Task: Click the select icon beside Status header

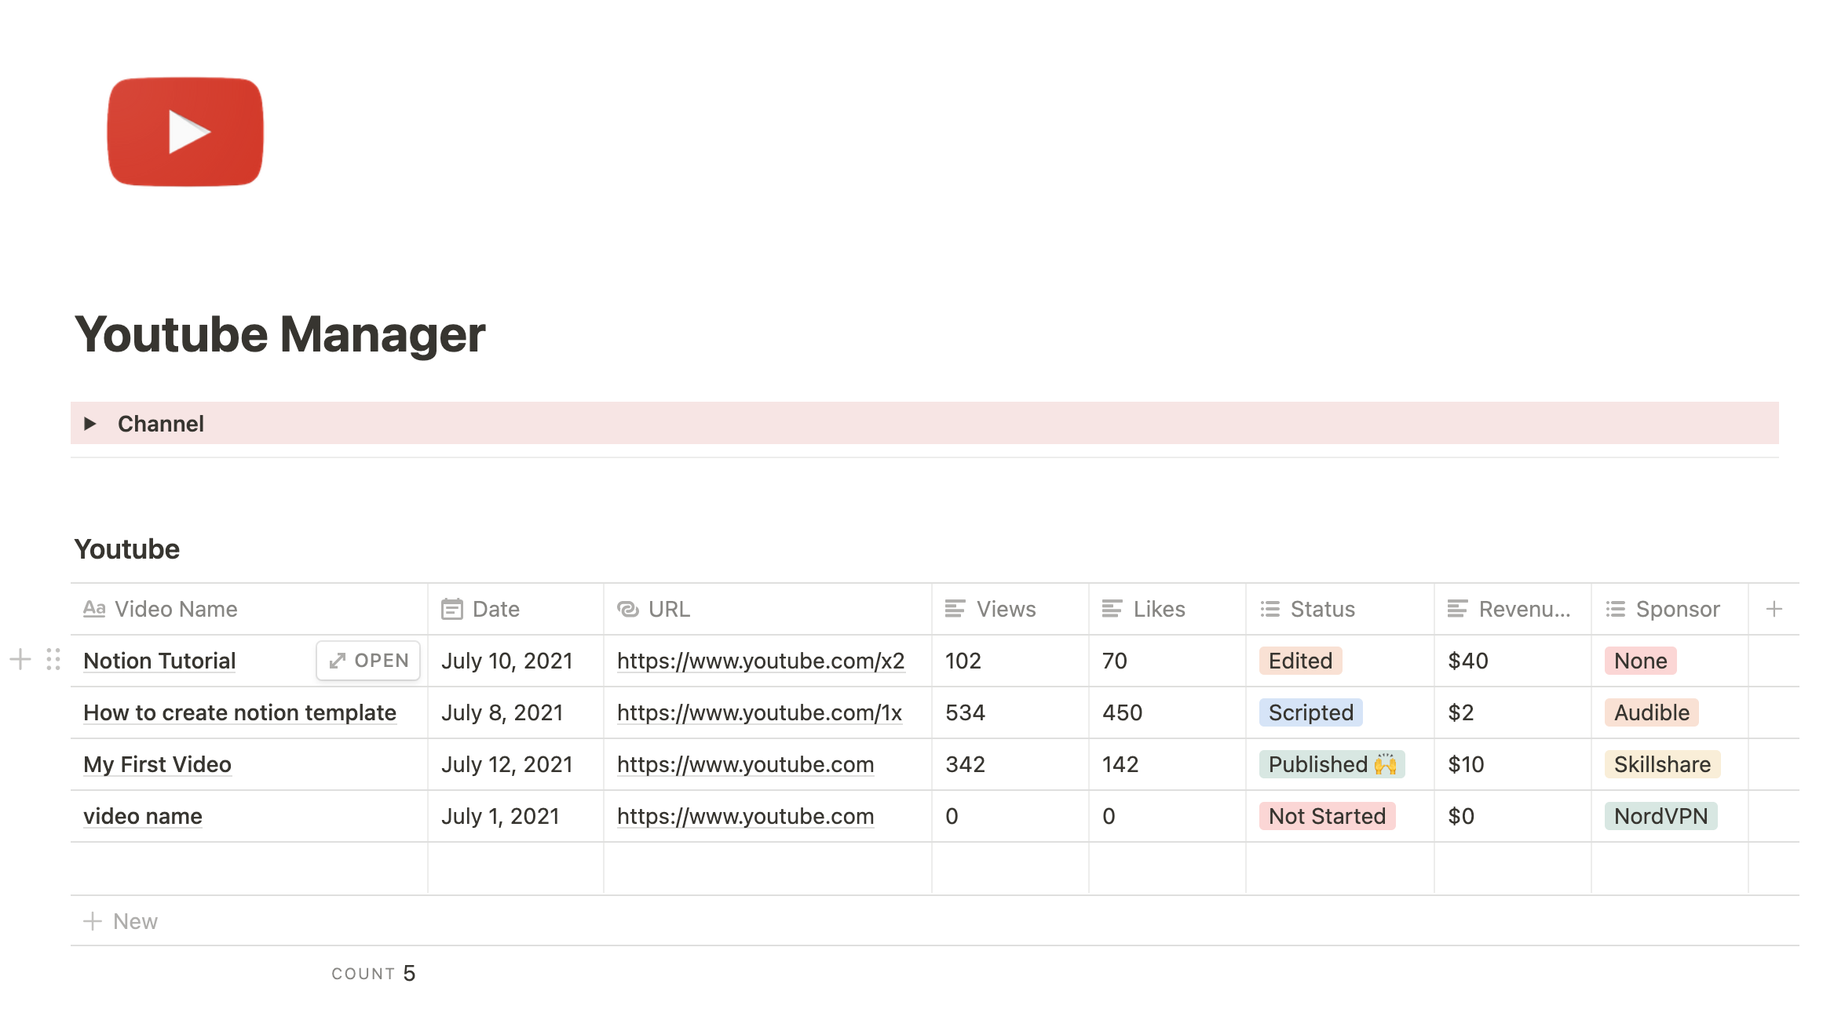Action: 1270,608
